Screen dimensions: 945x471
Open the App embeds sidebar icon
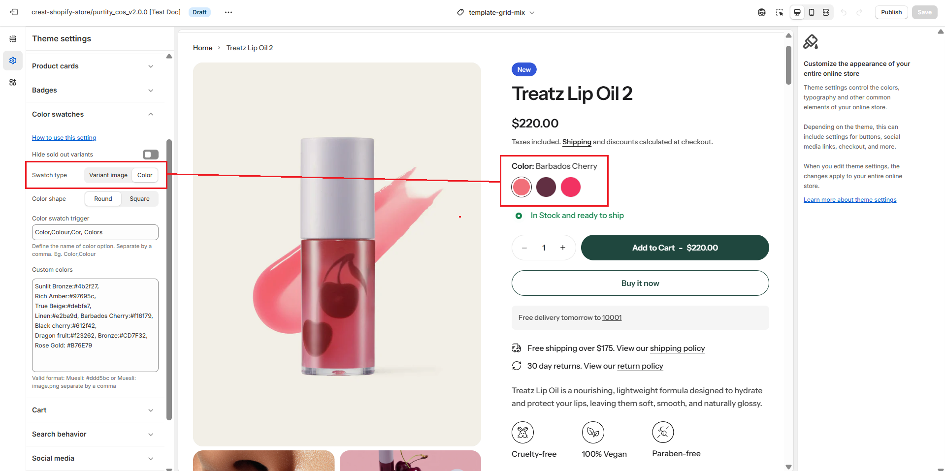(13, 82)
